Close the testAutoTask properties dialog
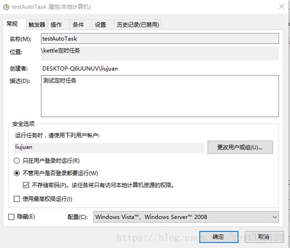 [282, 7]
